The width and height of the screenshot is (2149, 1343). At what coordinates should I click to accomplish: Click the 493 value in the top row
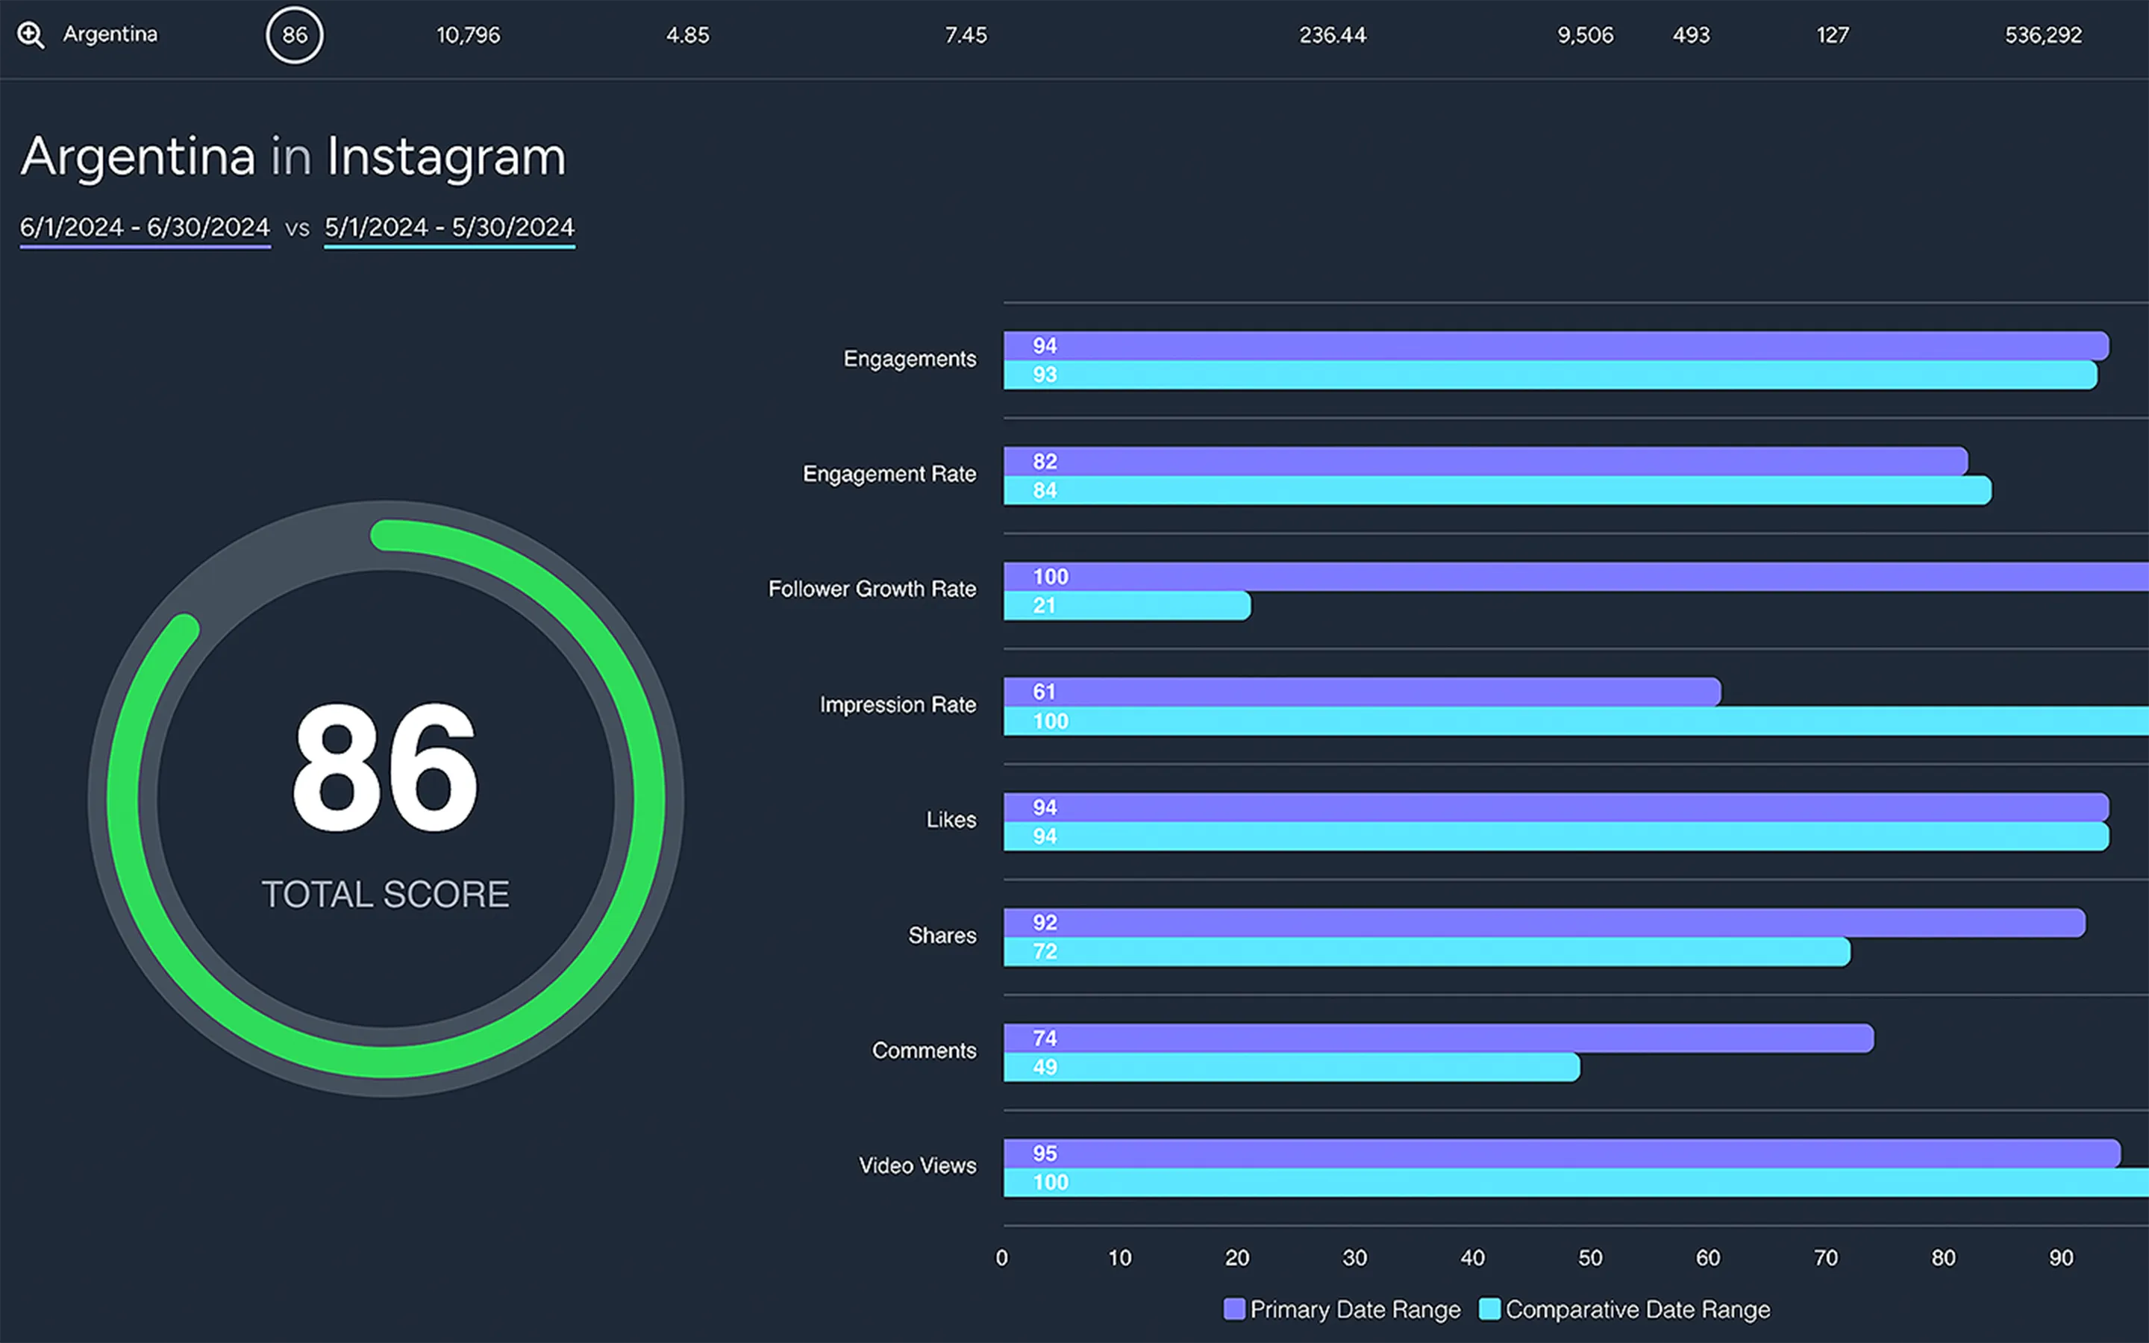pos(1691,36)
